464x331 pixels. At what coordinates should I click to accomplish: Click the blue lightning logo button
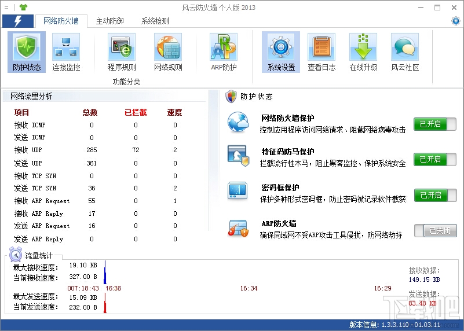point(18,21)
